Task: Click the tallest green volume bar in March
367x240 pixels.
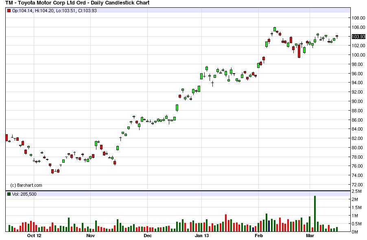Action: pos(315,214)
